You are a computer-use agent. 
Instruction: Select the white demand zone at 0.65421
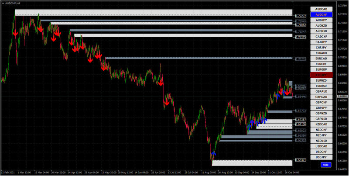tap(252, 163)
